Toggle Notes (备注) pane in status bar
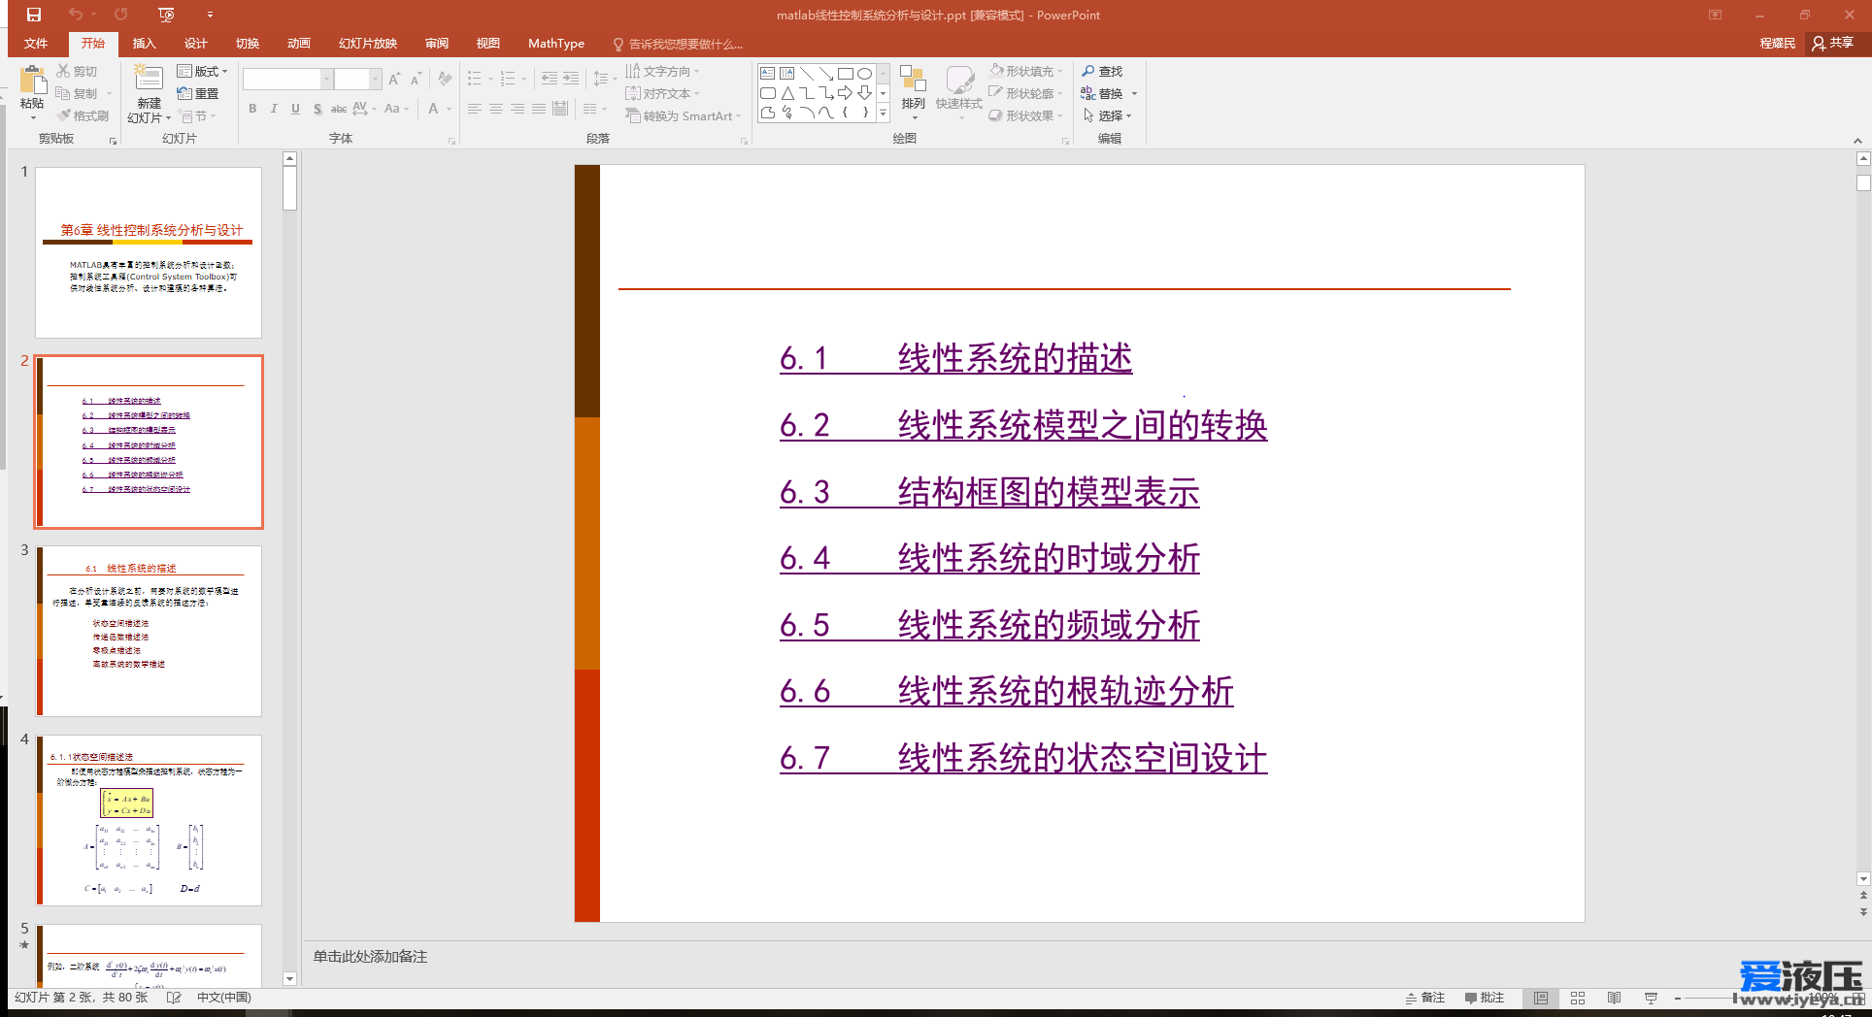This screenshot has width=1872, height=1017. pyautogui.click(x=1424, y=998)
